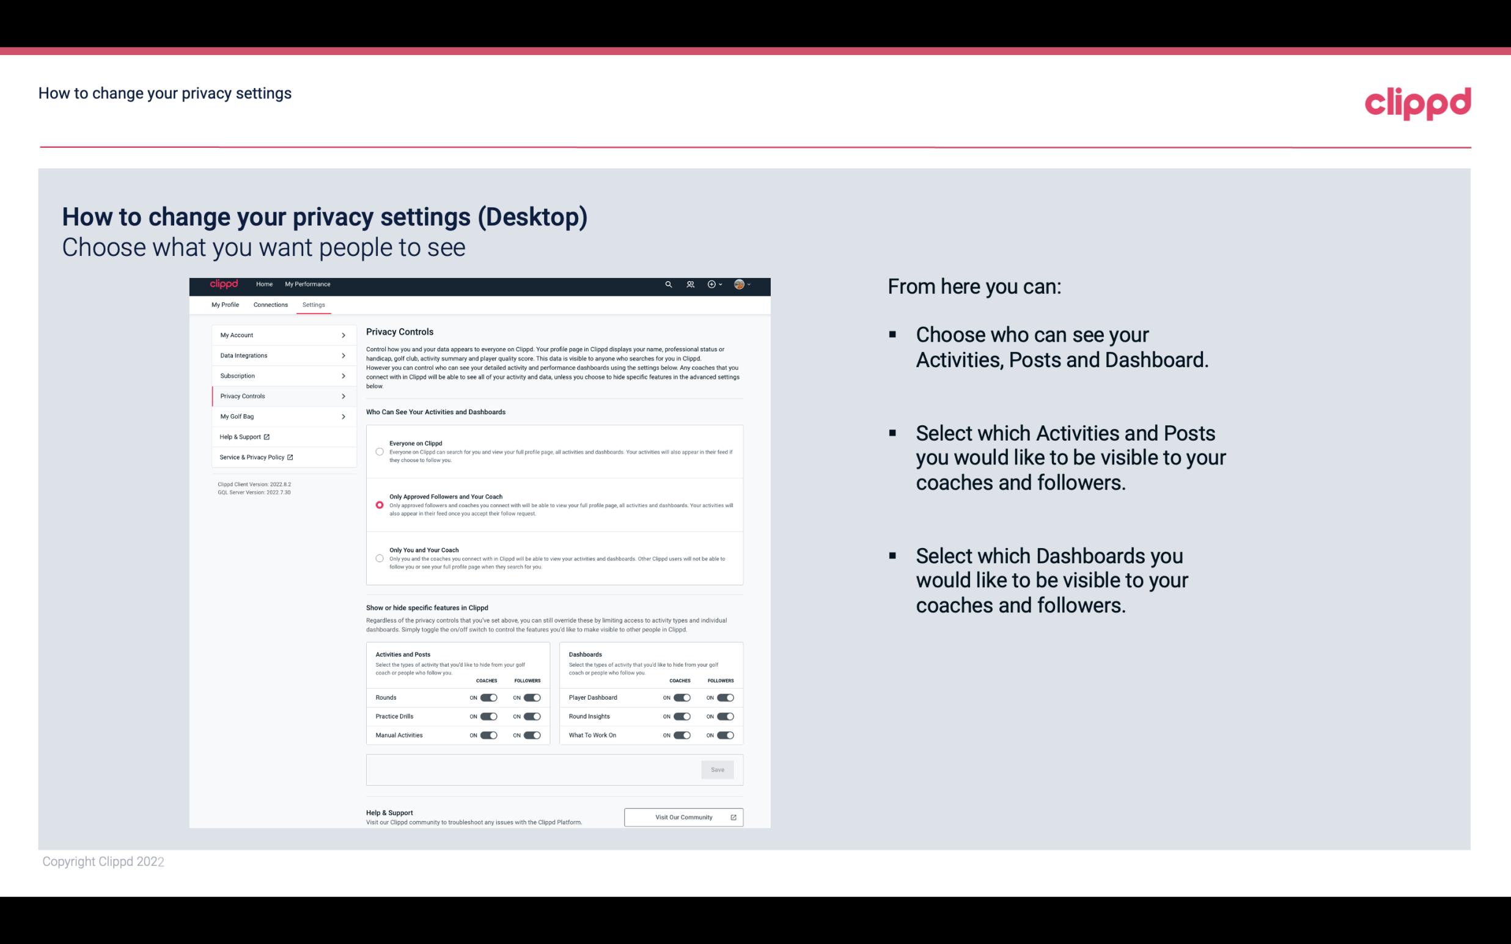Screen dimensions: 1511x944
Task: Select the Only Approved Followers radio button
Action: tap(378, 505)
